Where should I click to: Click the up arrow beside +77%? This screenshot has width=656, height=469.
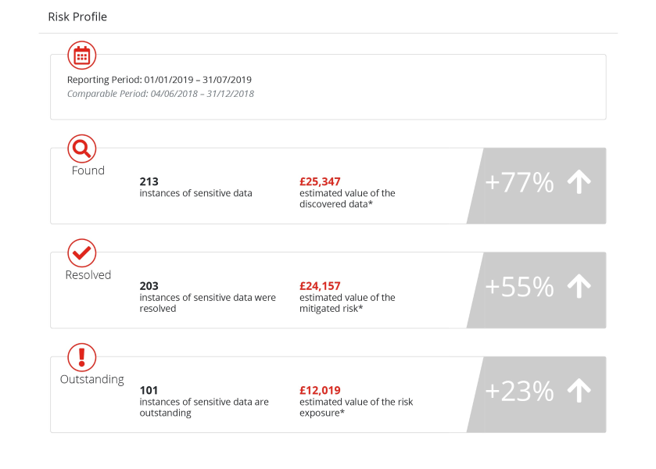(x=579, y=182)
